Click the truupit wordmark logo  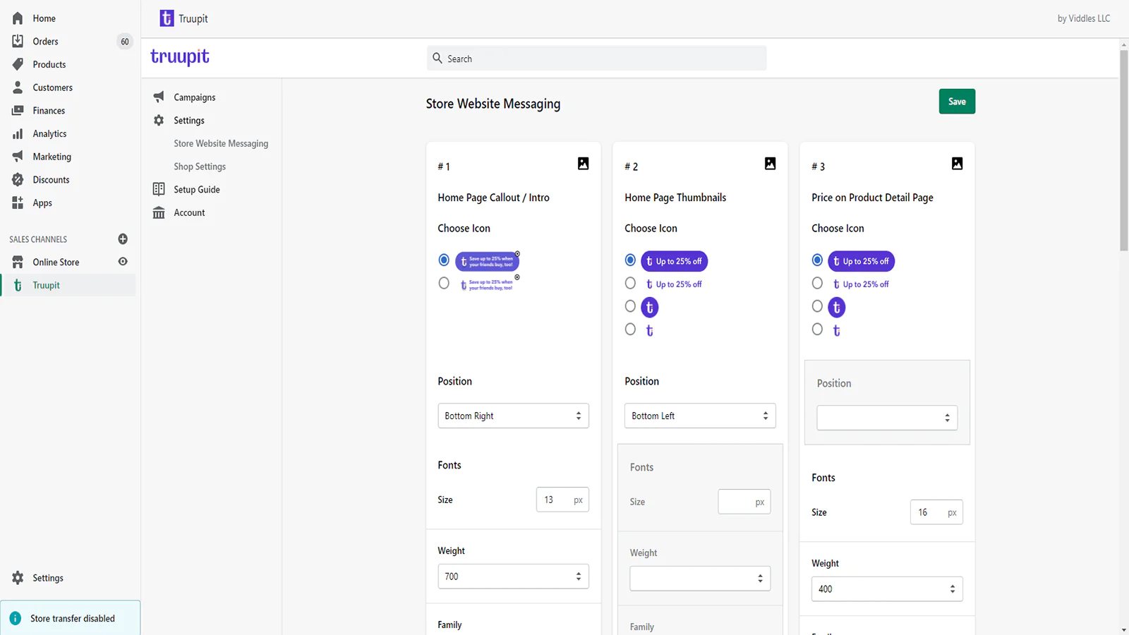(x=180, y=56)
